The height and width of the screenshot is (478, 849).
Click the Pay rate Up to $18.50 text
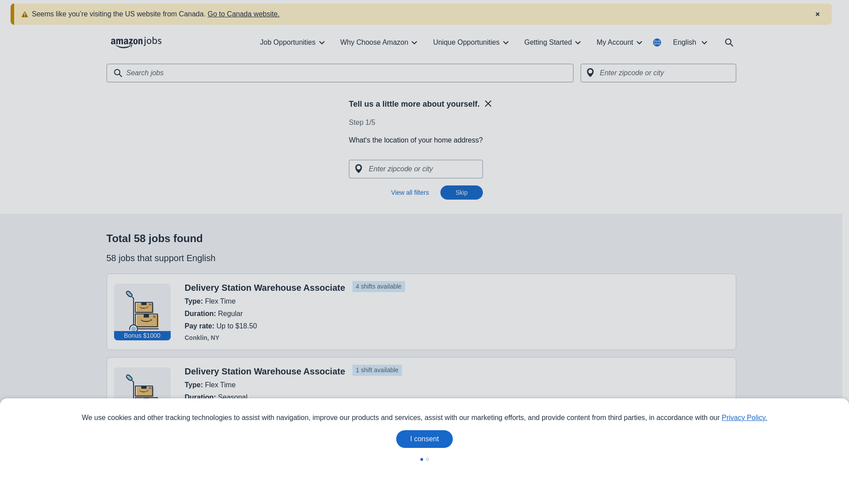point(221,326)
